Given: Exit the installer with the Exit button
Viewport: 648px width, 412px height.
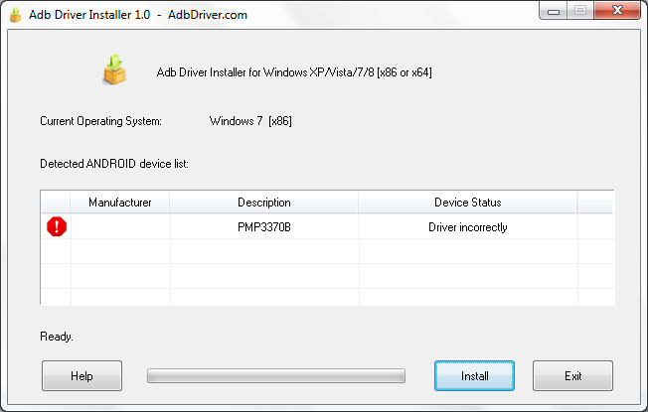Looking at the screenshot, I should click(x=572, y=376).
